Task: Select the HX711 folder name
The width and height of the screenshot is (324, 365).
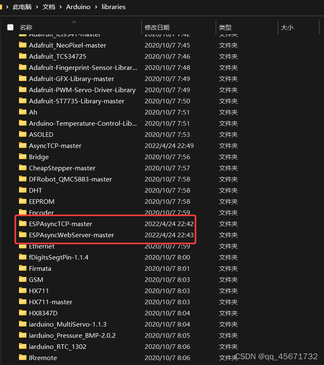Action: (39, 291)
